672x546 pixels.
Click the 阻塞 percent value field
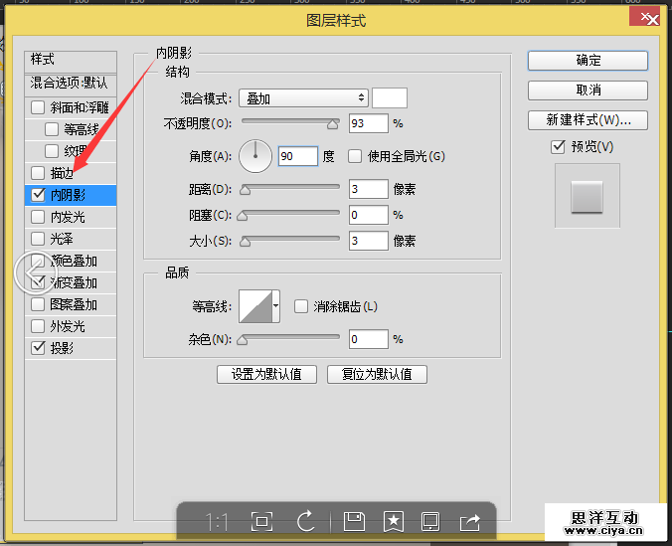[x=369, y=215]
